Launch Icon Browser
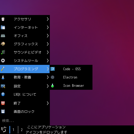Screen dimensions: 134x134 [71, 85]
